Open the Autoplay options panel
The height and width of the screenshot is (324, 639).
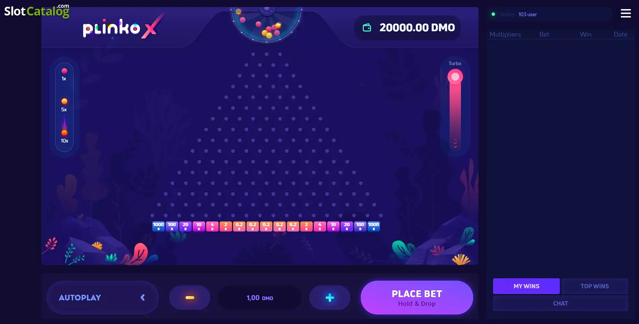(x=102, y=297)
